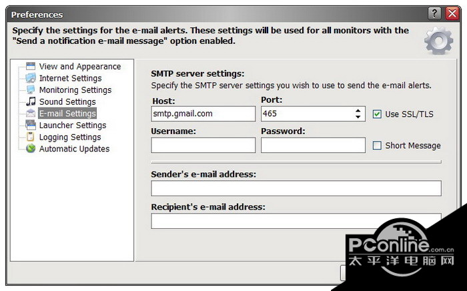Click the Automatic Updates green globe icon
The height and width of the screenshot is (291, 467).
point(31,148)
